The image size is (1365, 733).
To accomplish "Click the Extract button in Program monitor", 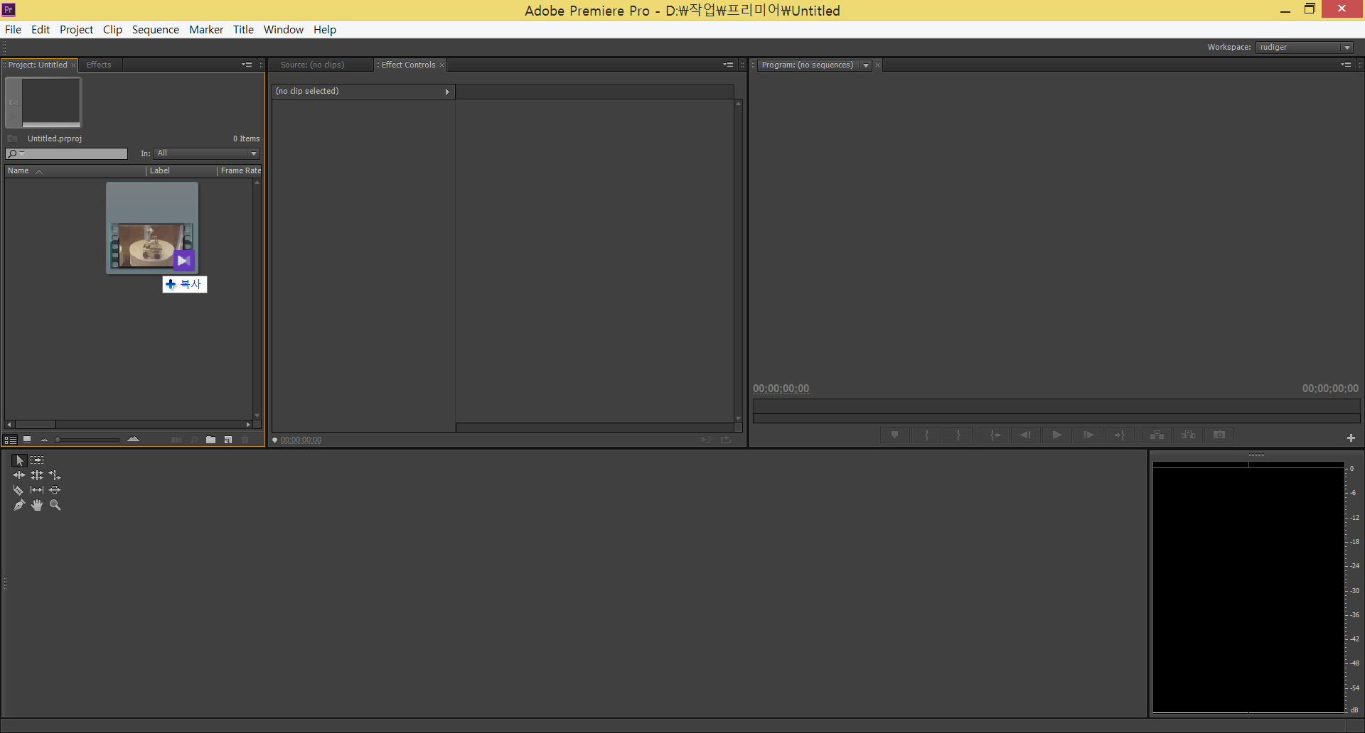I will [1189, 435].
